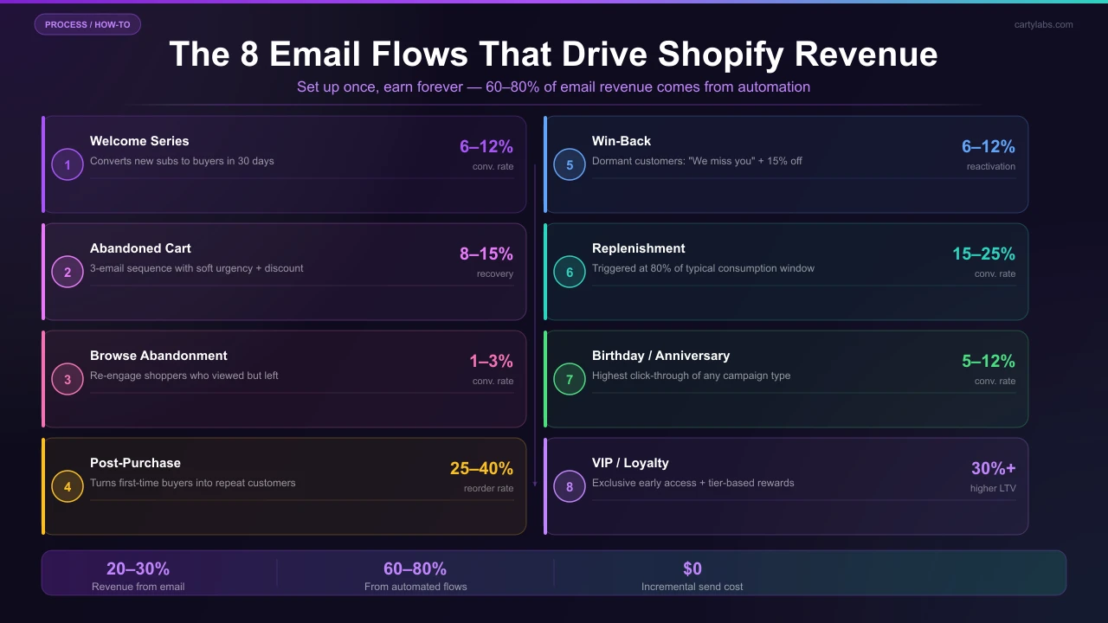The width and height of the screenshot is (1108, 623).
Task: Select the number 4 Post-Purchase badge
Action: [68, 486]
